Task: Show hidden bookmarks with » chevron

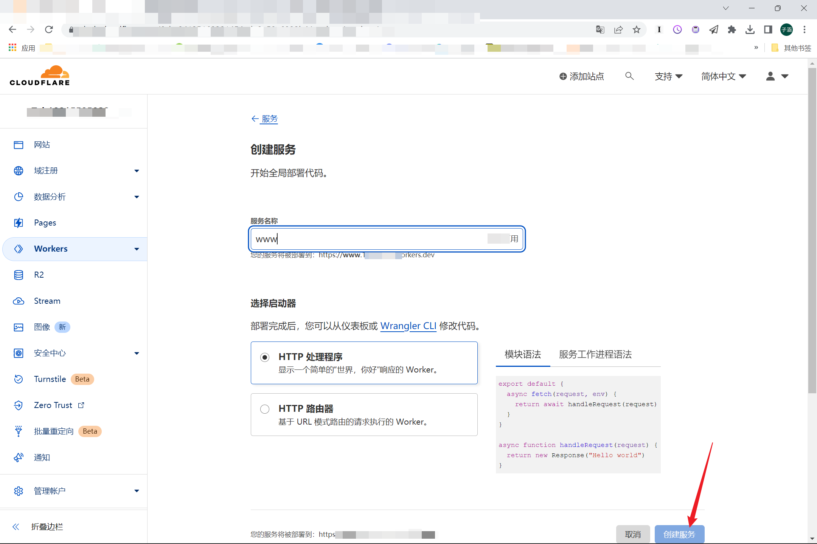Action: 756,48
